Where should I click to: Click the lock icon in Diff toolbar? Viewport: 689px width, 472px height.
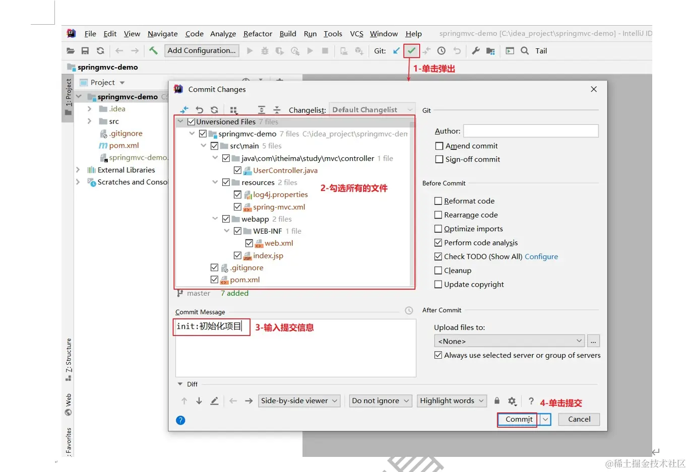(497, 401)
